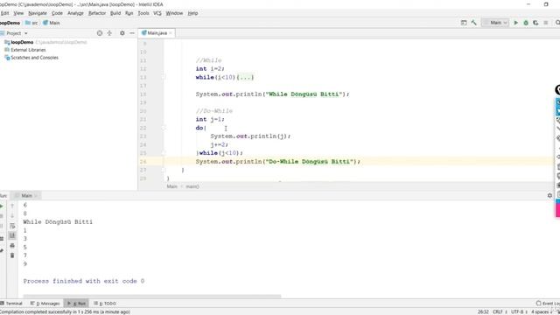Hide the Project panel with minus icon
Image resolution: width=560 pixels, height=315 pixels.
[132, 33]
